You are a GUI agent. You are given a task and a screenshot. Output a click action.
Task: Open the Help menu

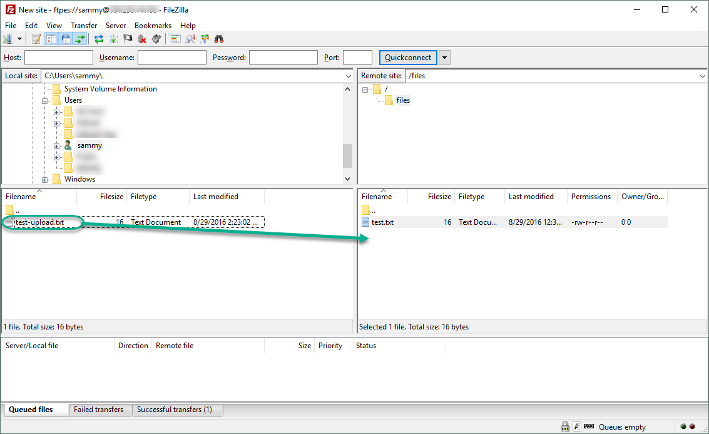188,25
